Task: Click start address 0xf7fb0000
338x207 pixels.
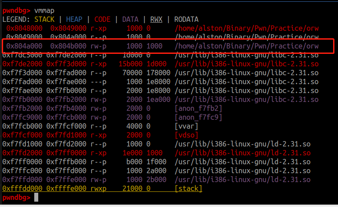Action: click(x=22, y=99)
